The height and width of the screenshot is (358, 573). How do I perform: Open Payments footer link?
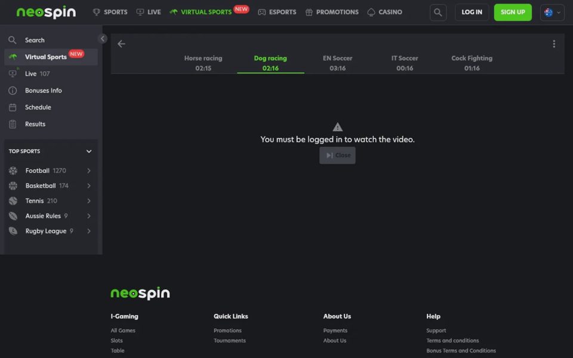pyautogui.click(x=335, y=330)
